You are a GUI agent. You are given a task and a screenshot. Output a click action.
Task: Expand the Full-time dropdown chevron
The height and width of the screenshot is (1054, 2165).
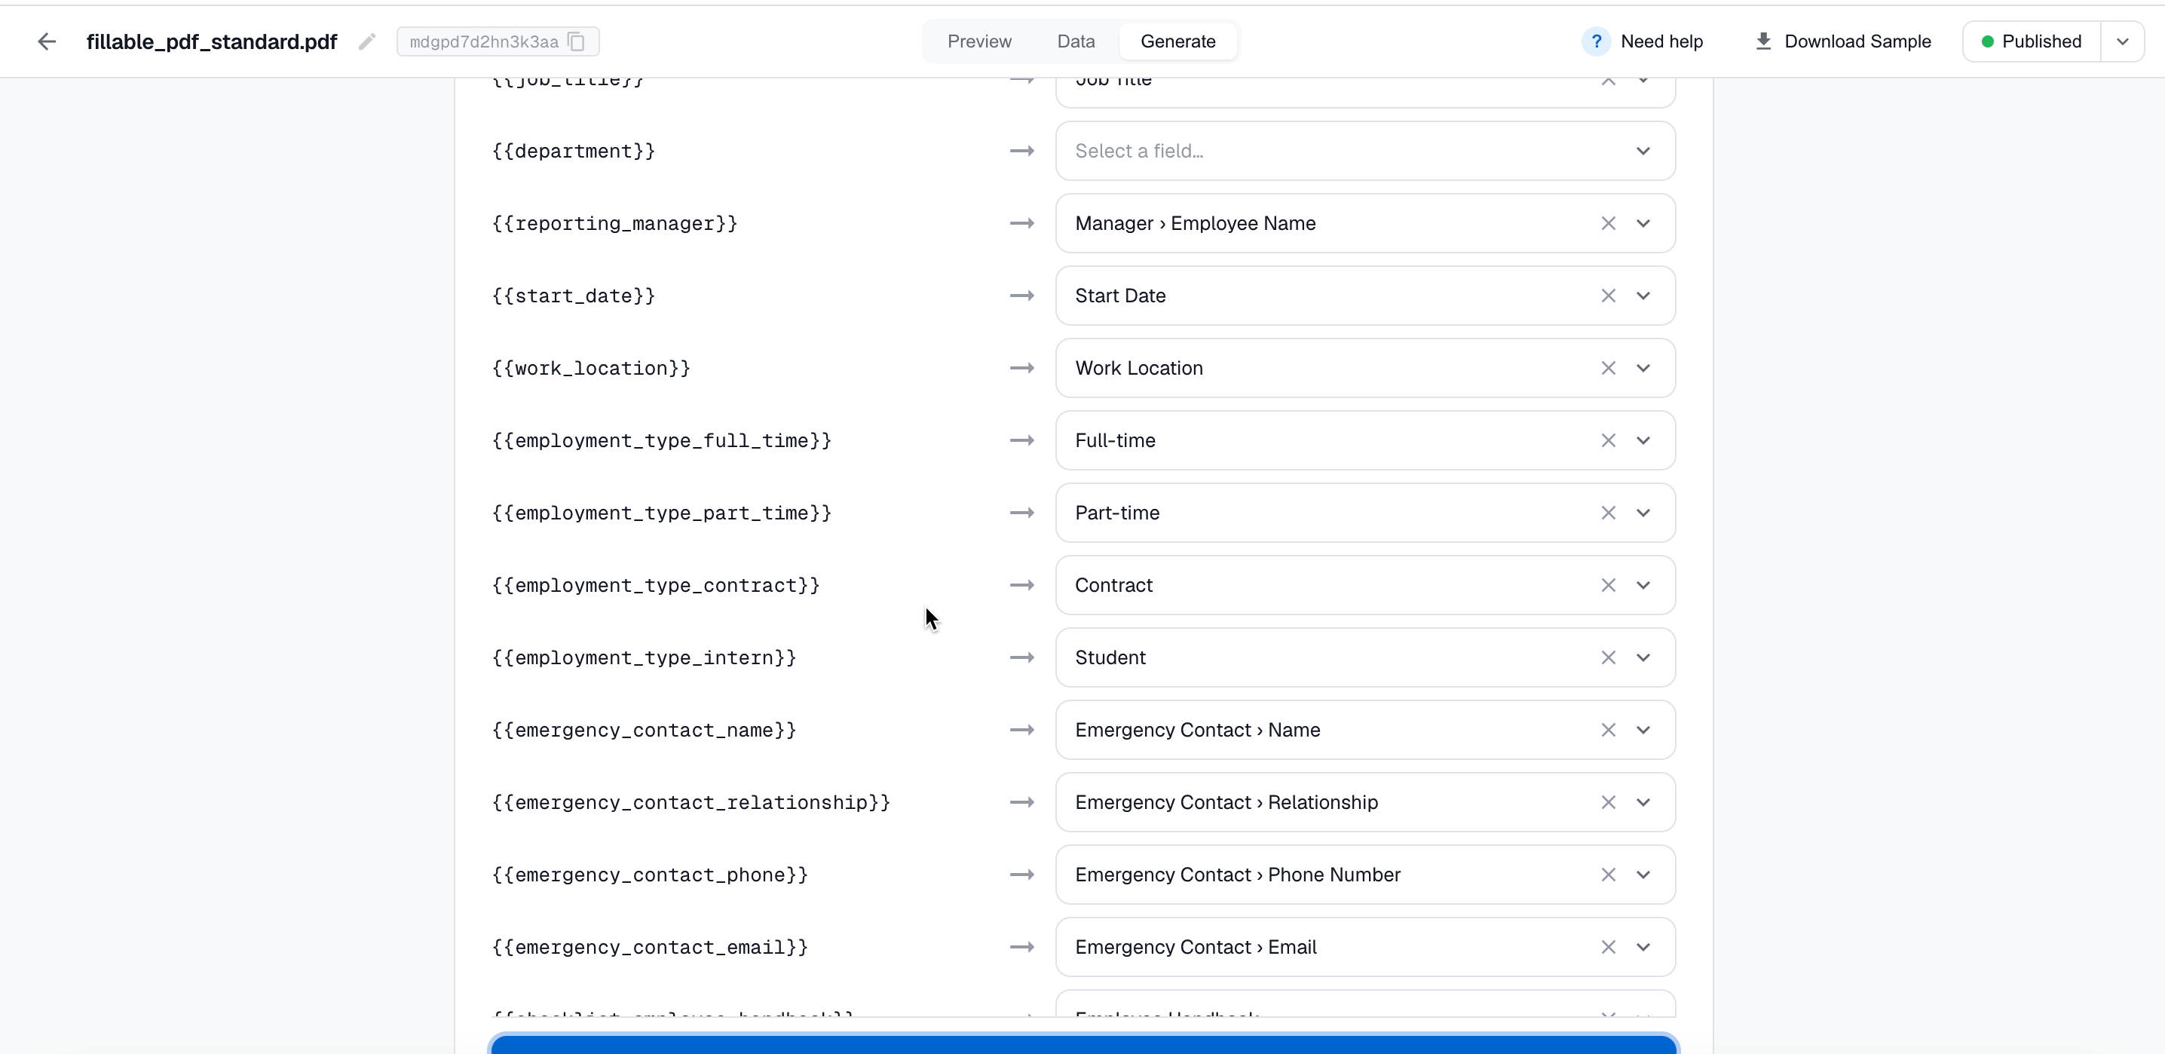coord(1643,440)
